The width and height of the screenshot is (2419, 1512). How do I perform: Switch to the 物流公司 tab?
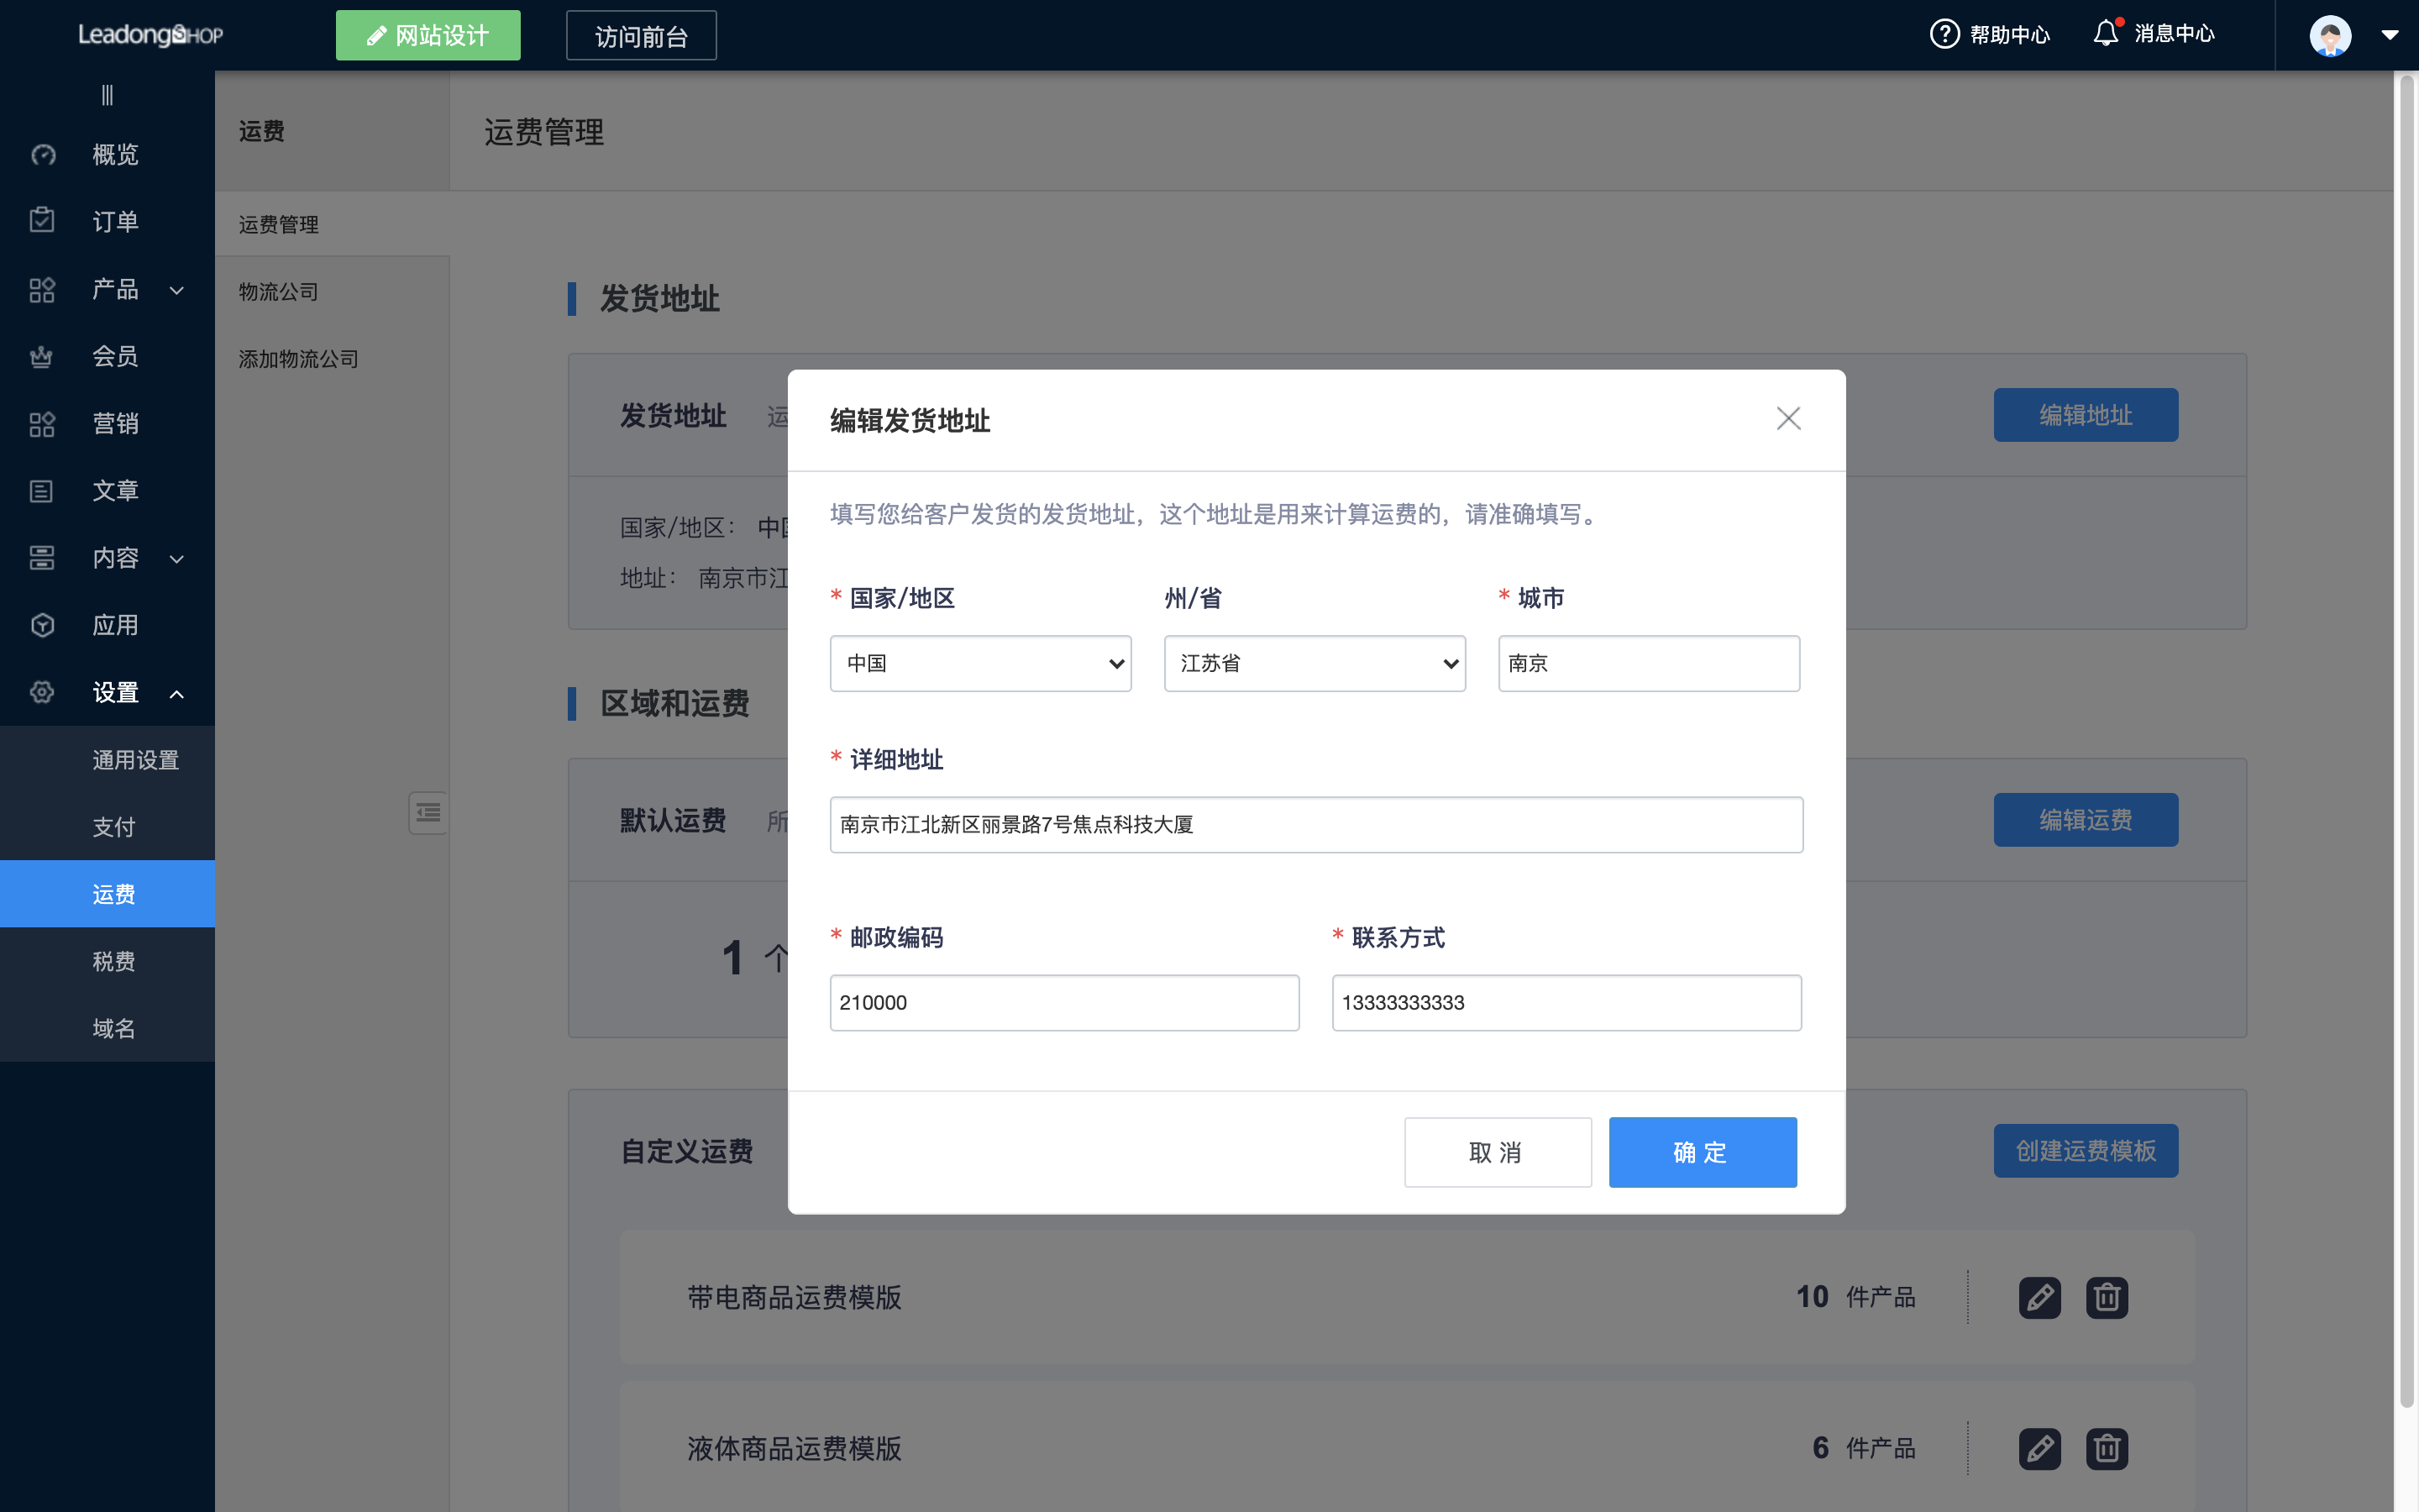[x=278, y=291]
